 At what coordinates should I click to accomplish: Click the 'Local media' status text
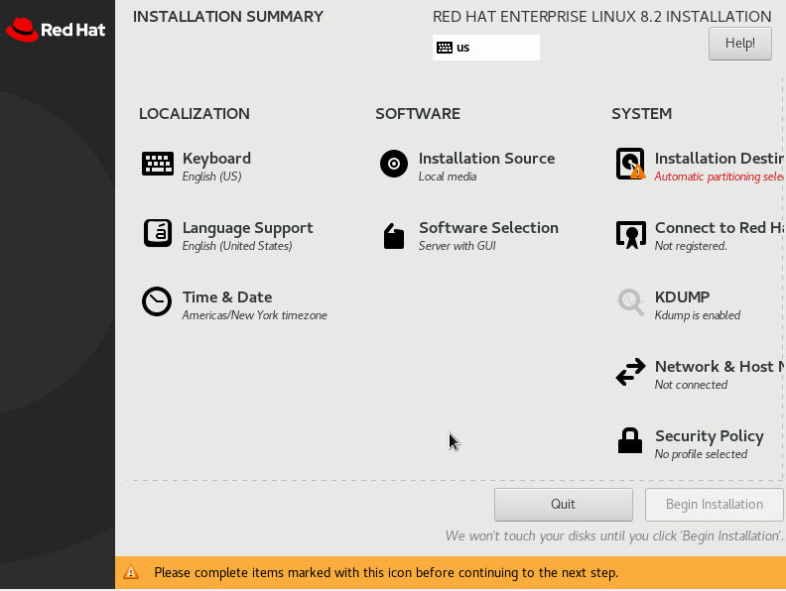point(448,177)
